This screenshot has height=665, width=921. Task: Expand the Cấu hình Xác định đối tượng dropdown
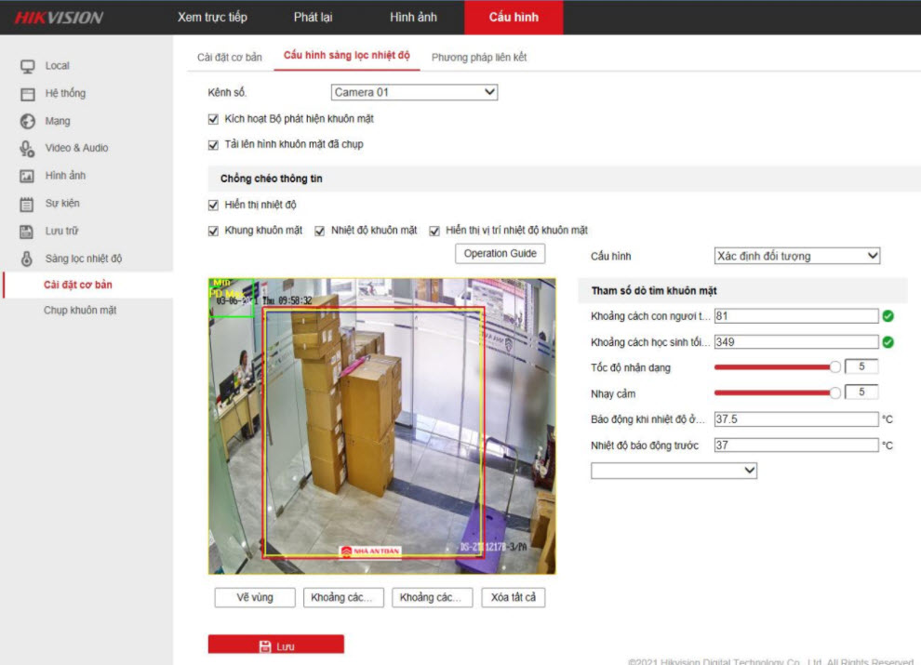tap(797, 256)
